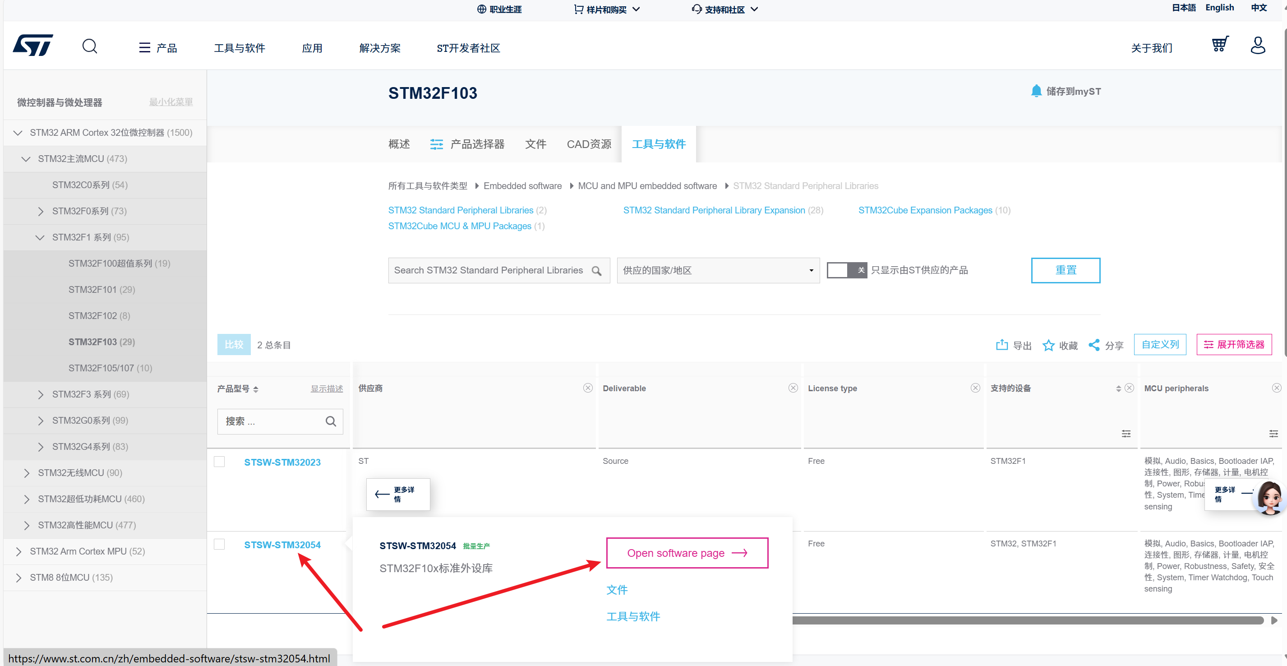Click the magnifier in the 产品型号 search field
The width and height of the screenshot is (1287, 666).
pyautogui.click(x=331, y=421)
